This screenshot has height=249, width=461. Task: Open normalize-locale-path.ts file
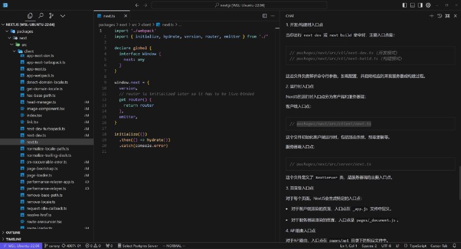pos(47,149)
